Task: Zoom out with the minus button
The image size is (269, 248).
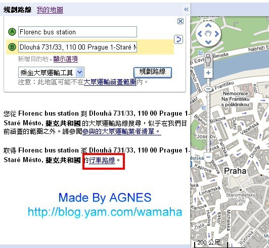Action: (x=208, y=157)
